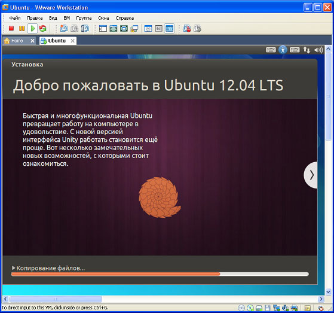Switch to the Home tab

coord(17,41)
